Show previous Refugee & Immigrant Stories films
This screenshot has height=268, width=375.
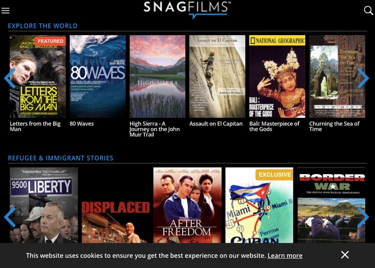(x=10, y=217)
